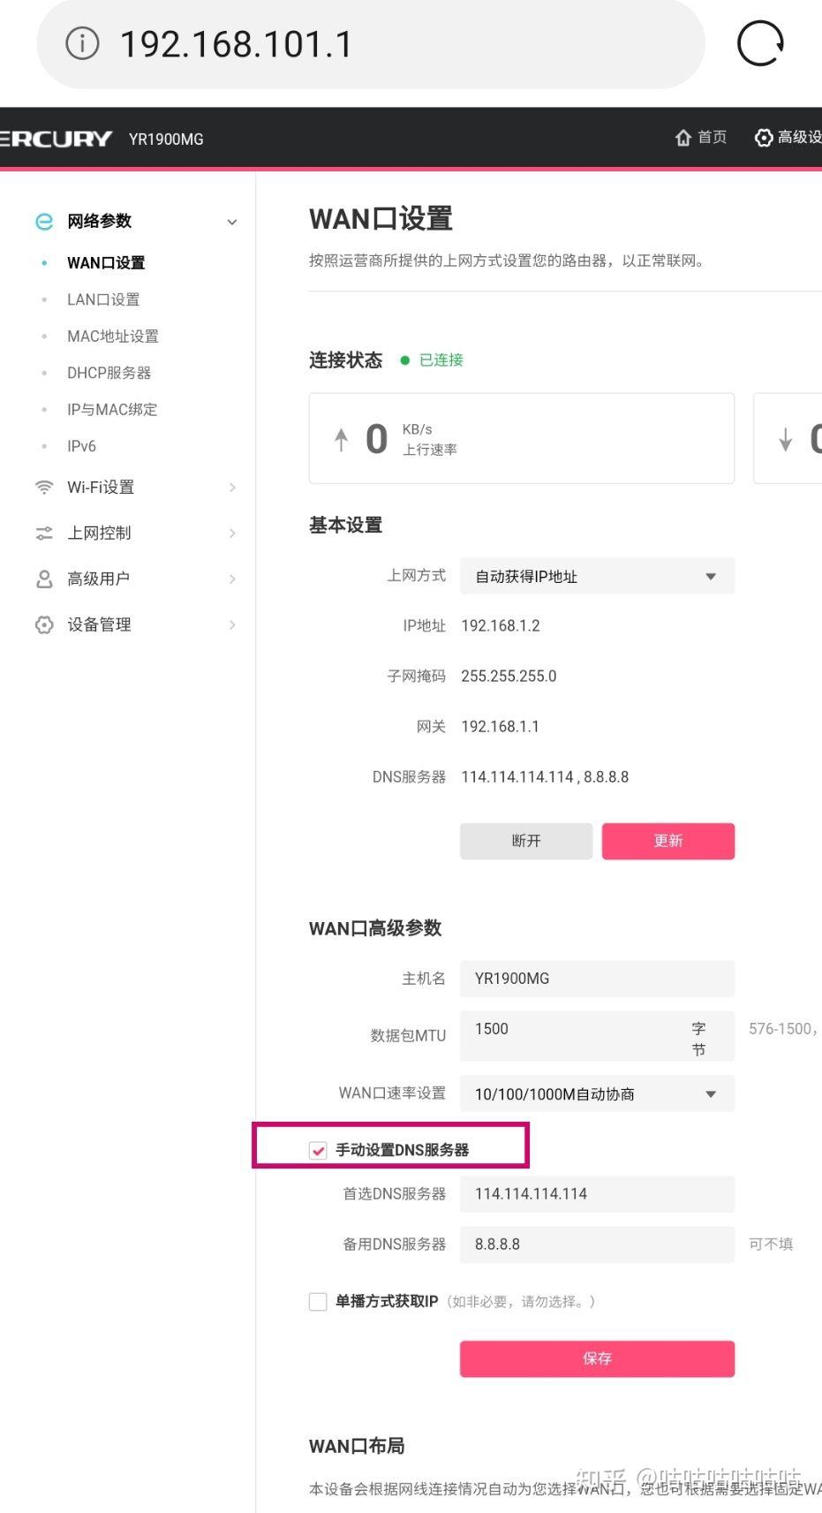Open the IPv6 menu item
Screen dimensions: 822x1513
[81, 446]
